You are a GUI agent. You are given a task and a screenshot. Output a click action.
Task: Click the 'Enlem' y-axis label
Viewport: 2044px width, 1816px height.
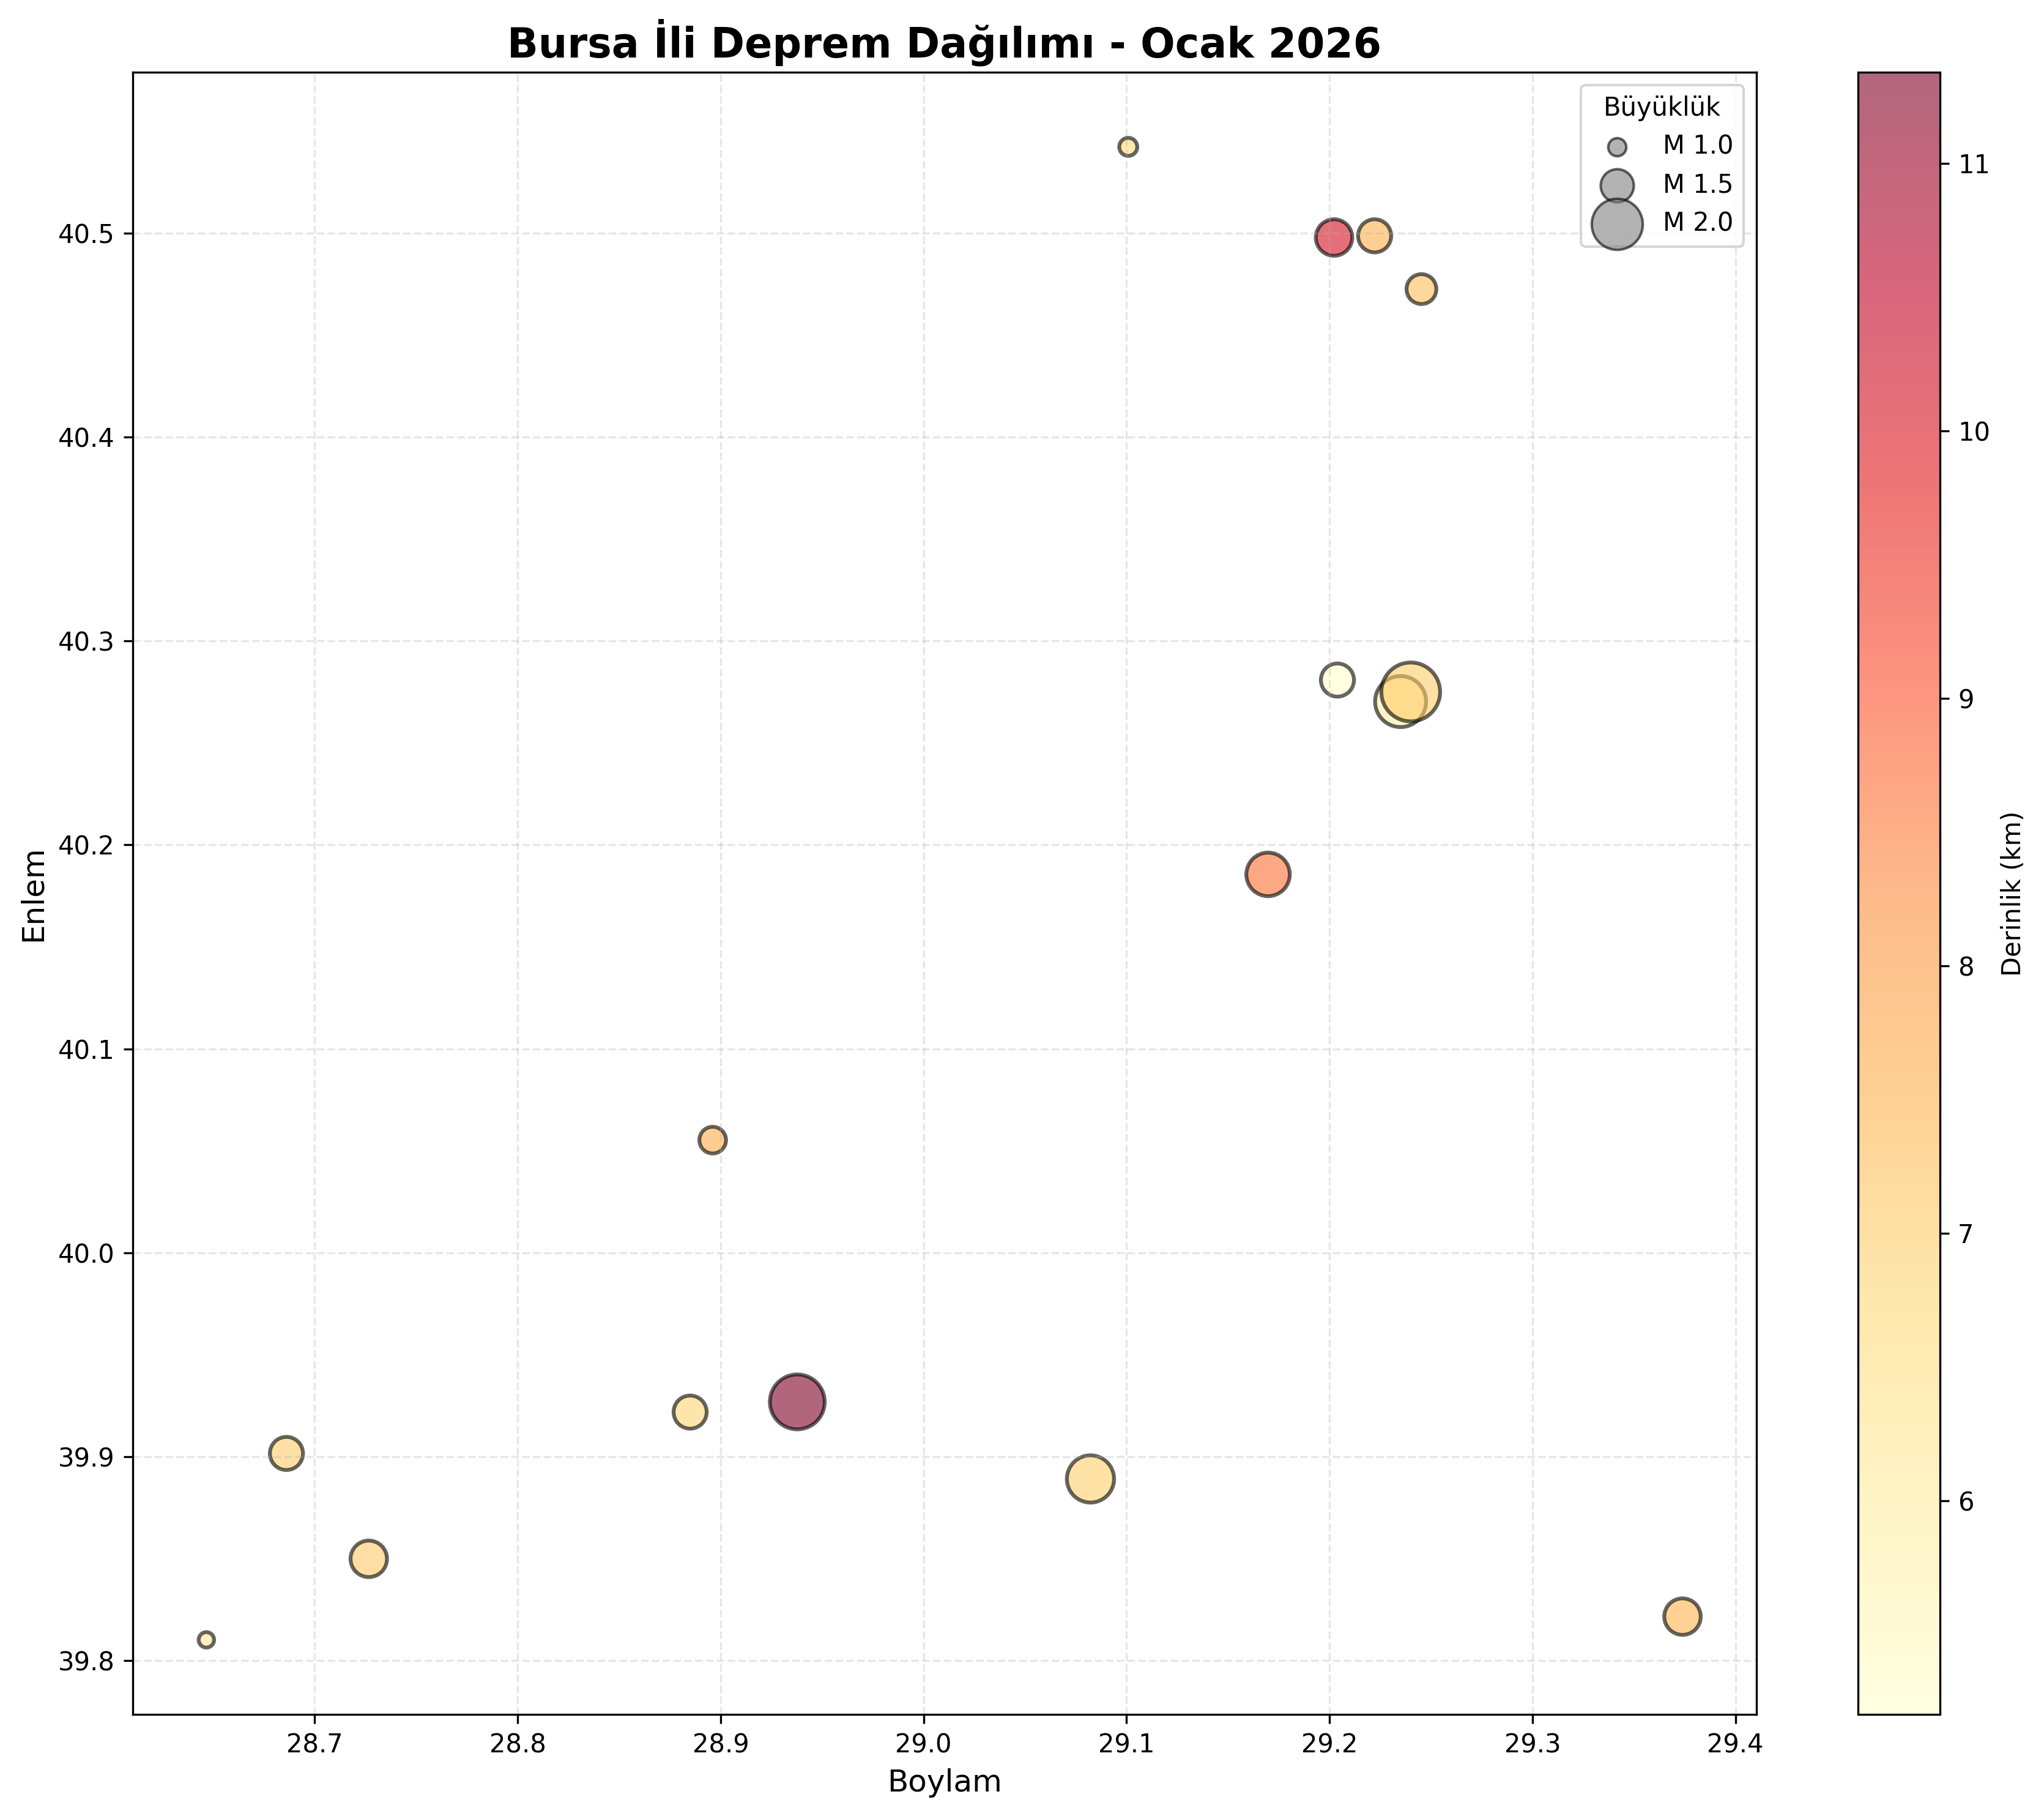(34, 895)
